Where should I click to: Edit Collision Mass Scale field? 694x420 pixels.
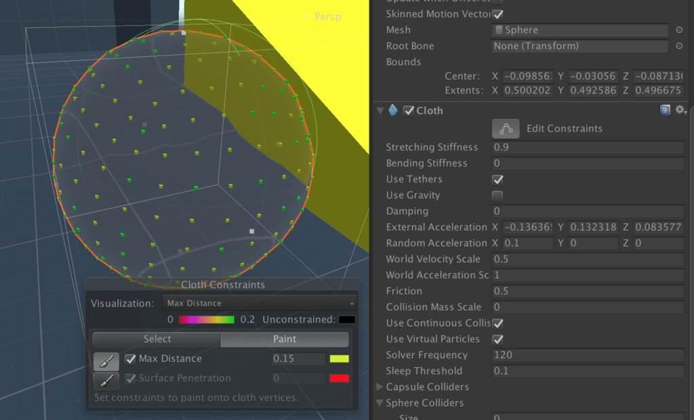point(588,307)
